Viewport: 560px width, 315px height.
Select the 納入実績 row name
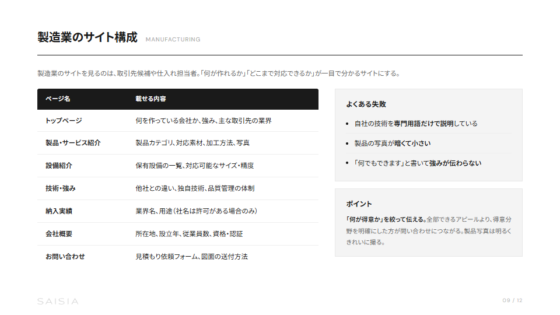click(59, 211)
